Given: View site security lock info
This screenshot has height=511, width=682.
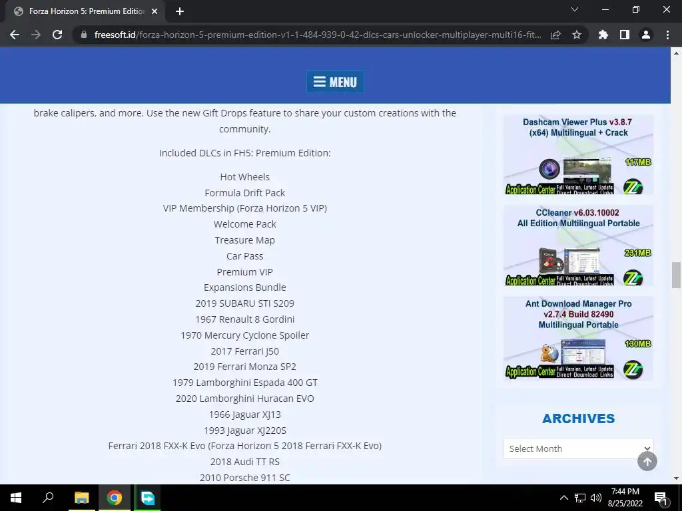Looking at the screenshot, I should pos(84,35).
